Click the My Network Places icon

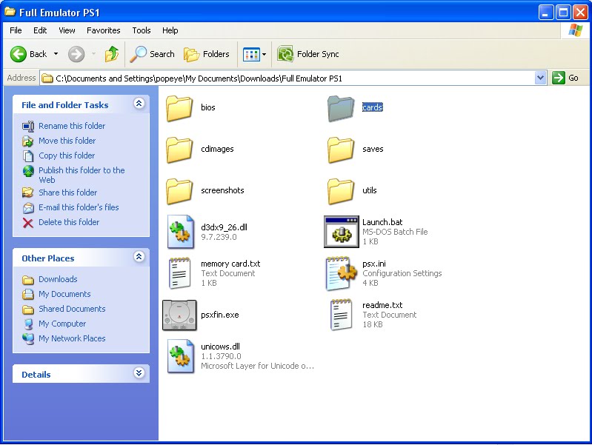[28, 338]
